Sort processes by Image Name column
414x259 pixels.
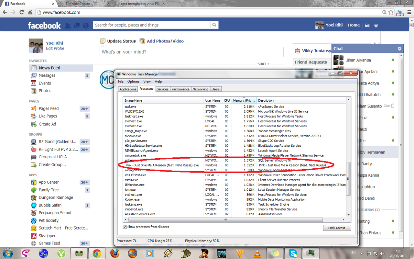tap(163, 100)
